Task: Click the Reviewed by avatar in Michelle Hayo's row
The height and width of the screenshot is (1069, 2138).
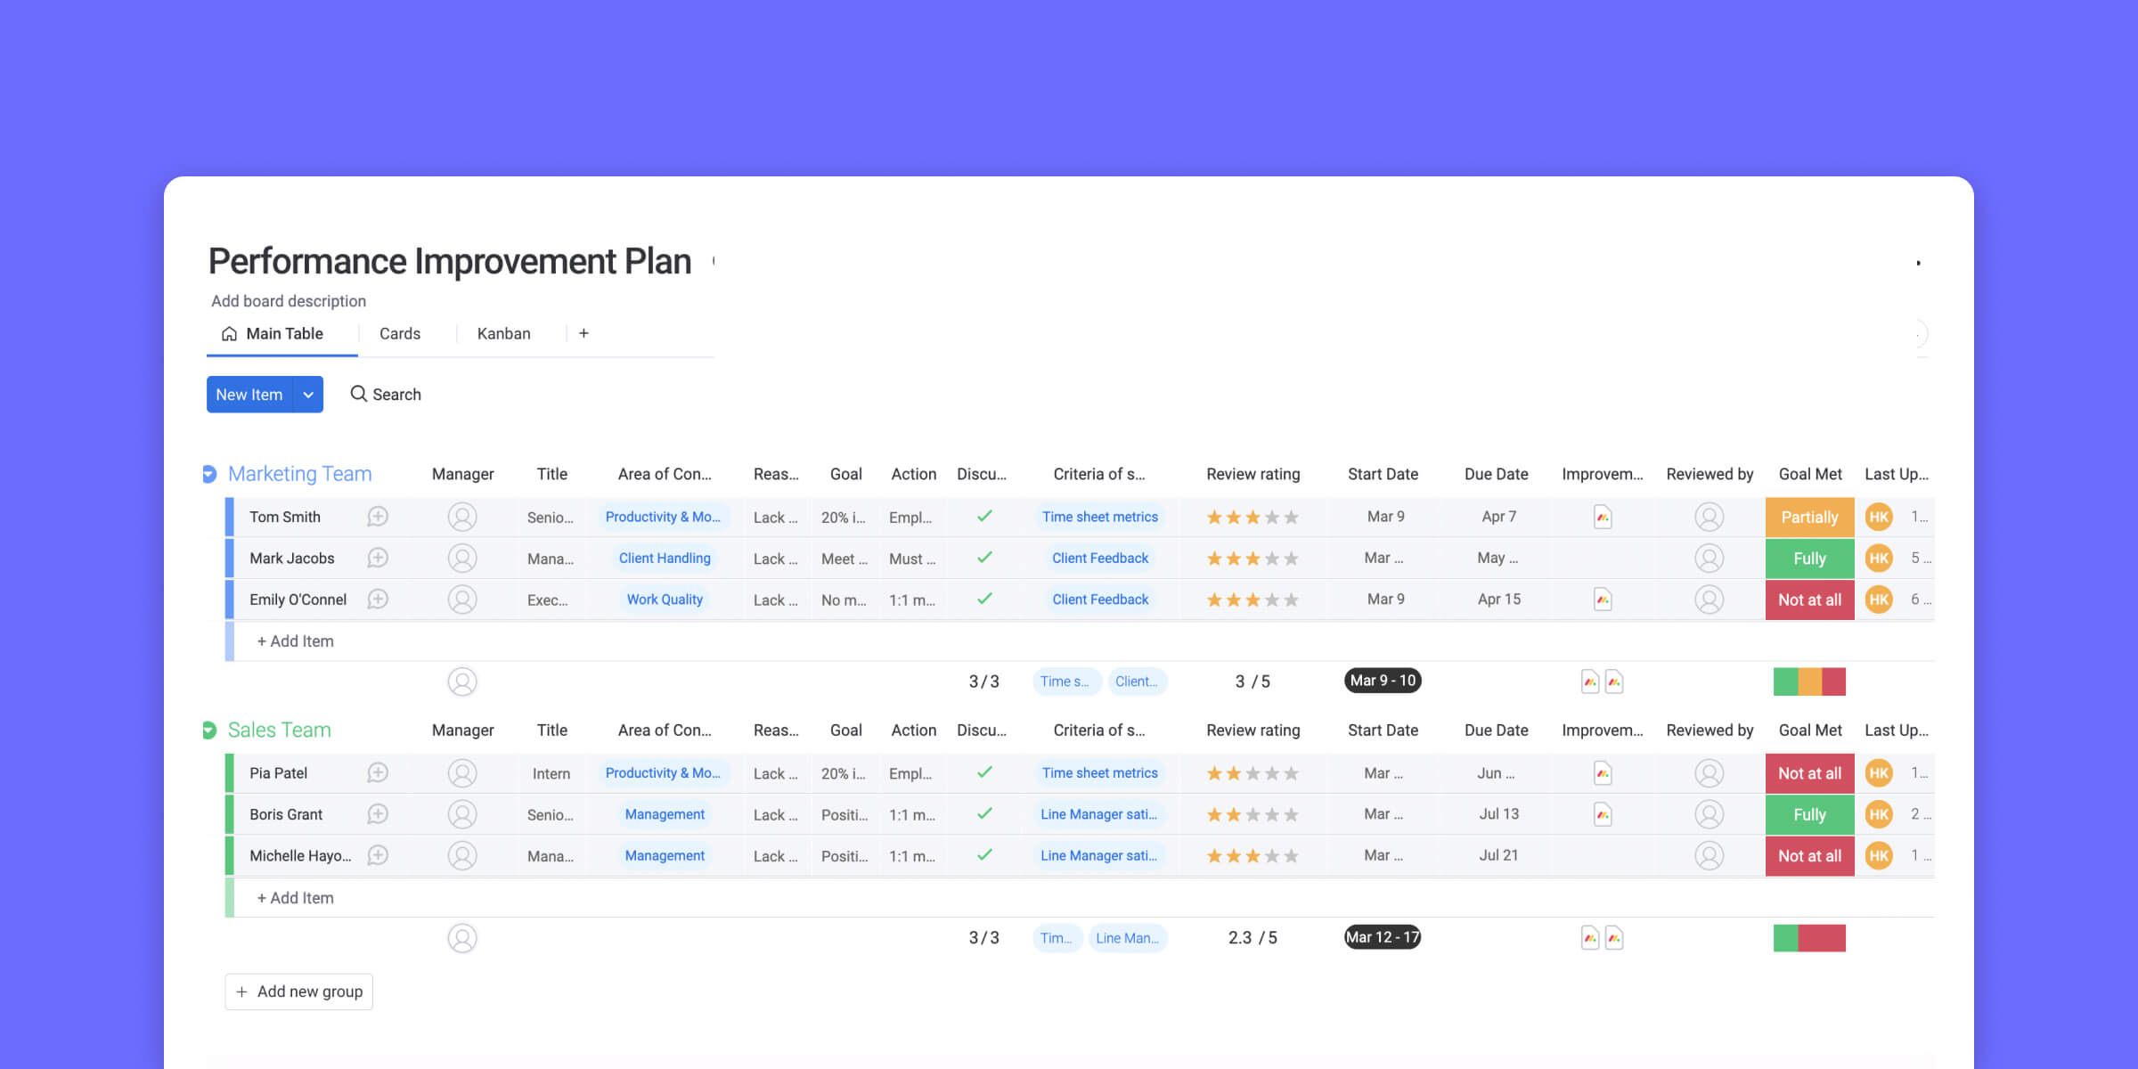Action: (x=1710, y=855)
